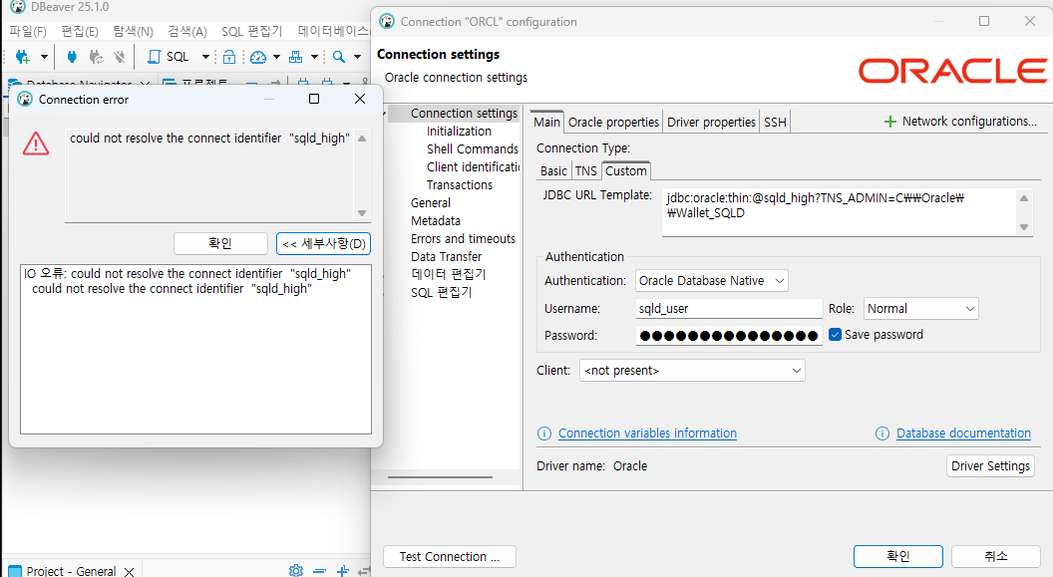Click the magnifier search icon in the toolbar

point(339,57)
